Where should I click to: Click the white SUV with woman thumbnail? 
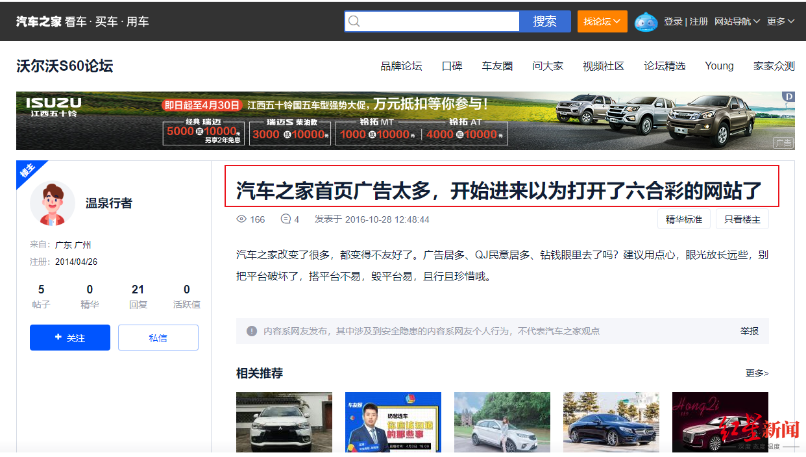[x=502, y=422]
